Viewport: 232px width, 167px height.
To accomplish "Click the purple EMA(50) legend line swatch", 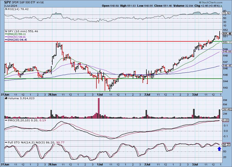I will [x=6, y=37].
